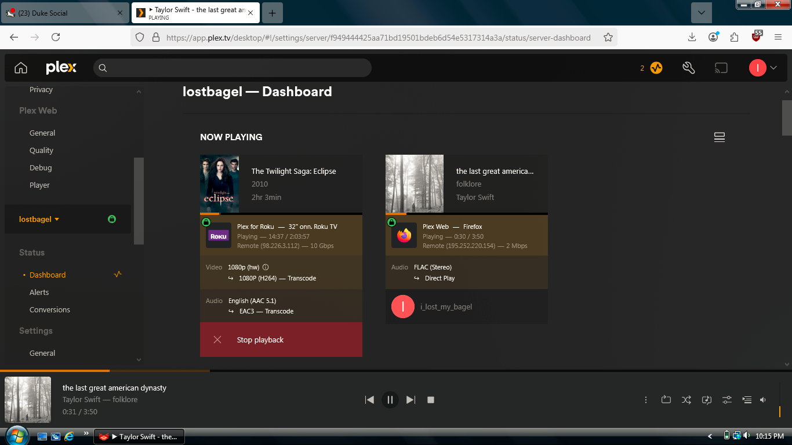
Task: Open Plex Web General settings
Action: (x=42, y=133)
